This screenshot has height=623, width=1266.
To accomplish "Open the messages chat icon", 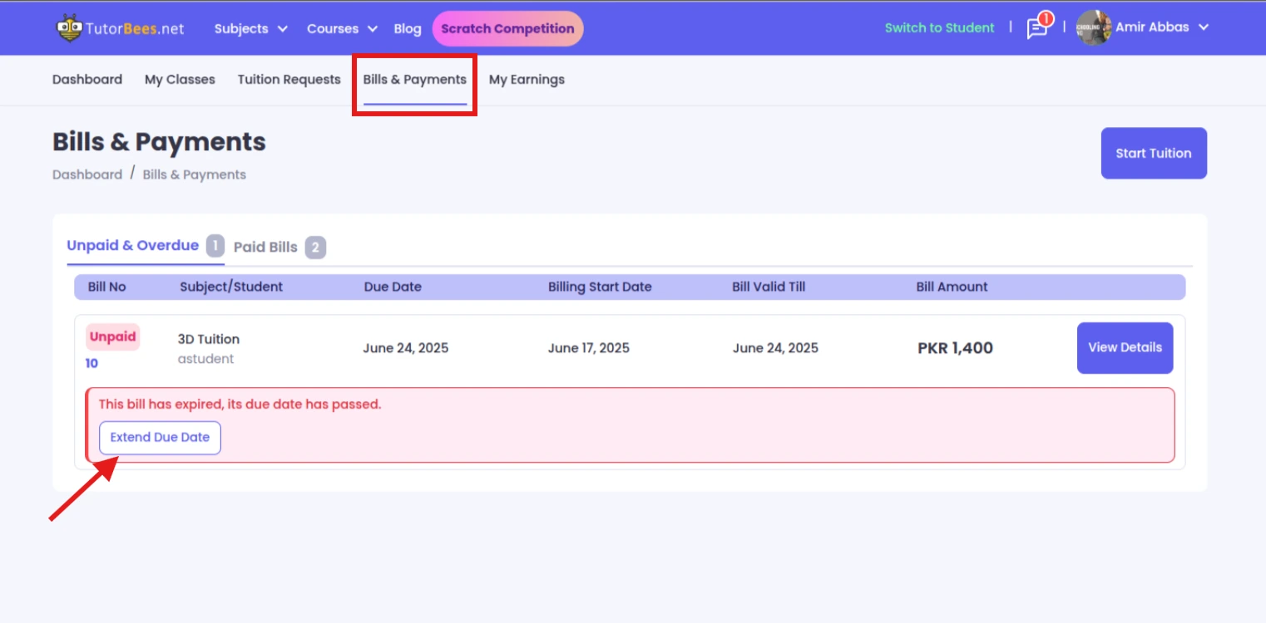I will tap(1036, 28).
